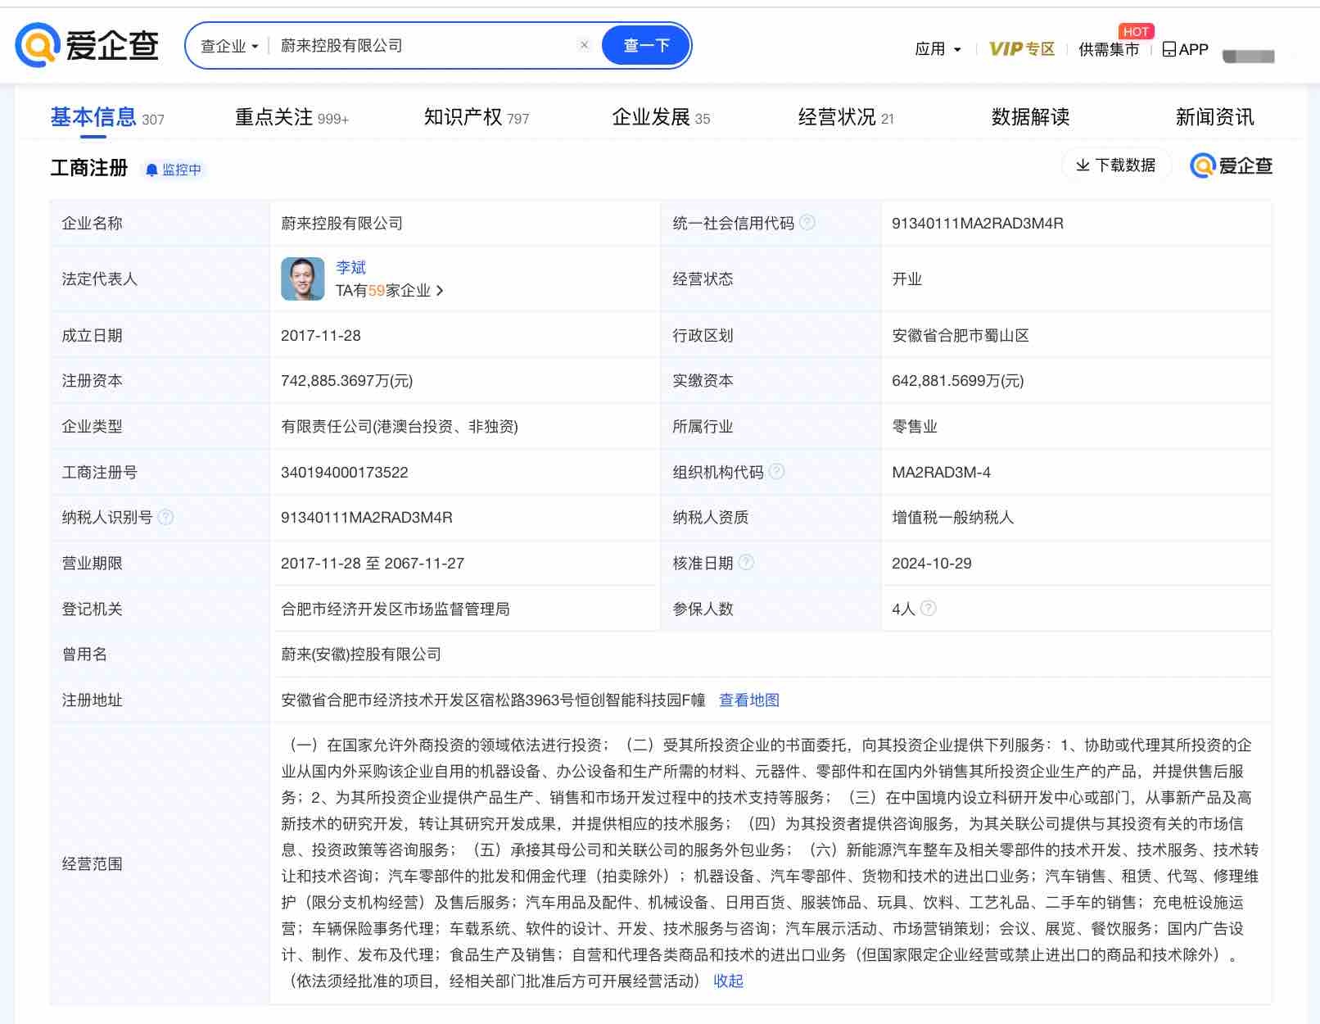Click the help icon next to 统一社会信用代码
The width and height of the screenshot is (1320, 1024).
807,223
